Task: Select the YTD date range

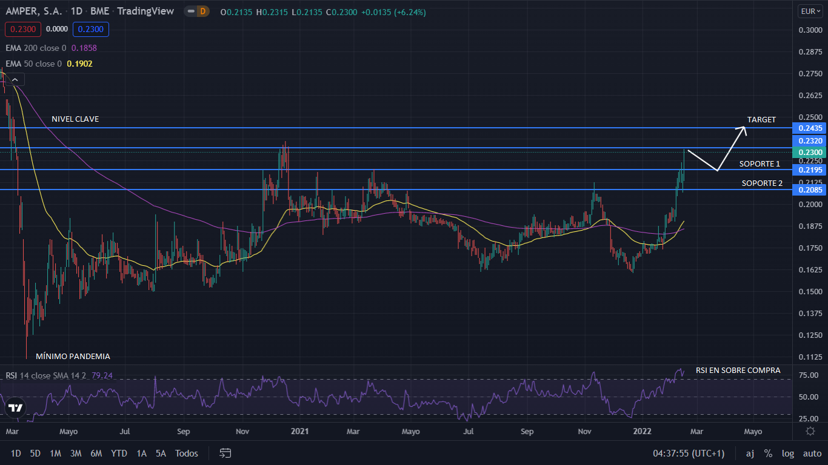Action: click(119, 453)
